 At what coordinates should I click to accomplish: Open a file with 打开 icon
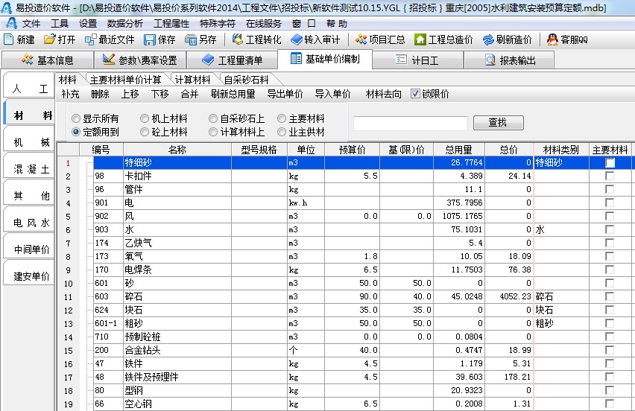[x=50, y=39]
